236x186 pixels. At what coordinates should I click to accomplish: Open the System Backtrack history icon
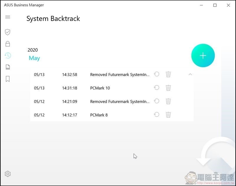point(7,55)
